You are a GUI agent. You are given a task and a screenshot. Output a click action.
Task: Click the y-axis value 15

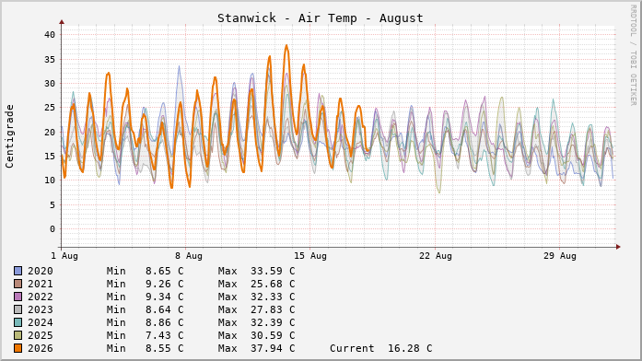[x=50, y=157]
